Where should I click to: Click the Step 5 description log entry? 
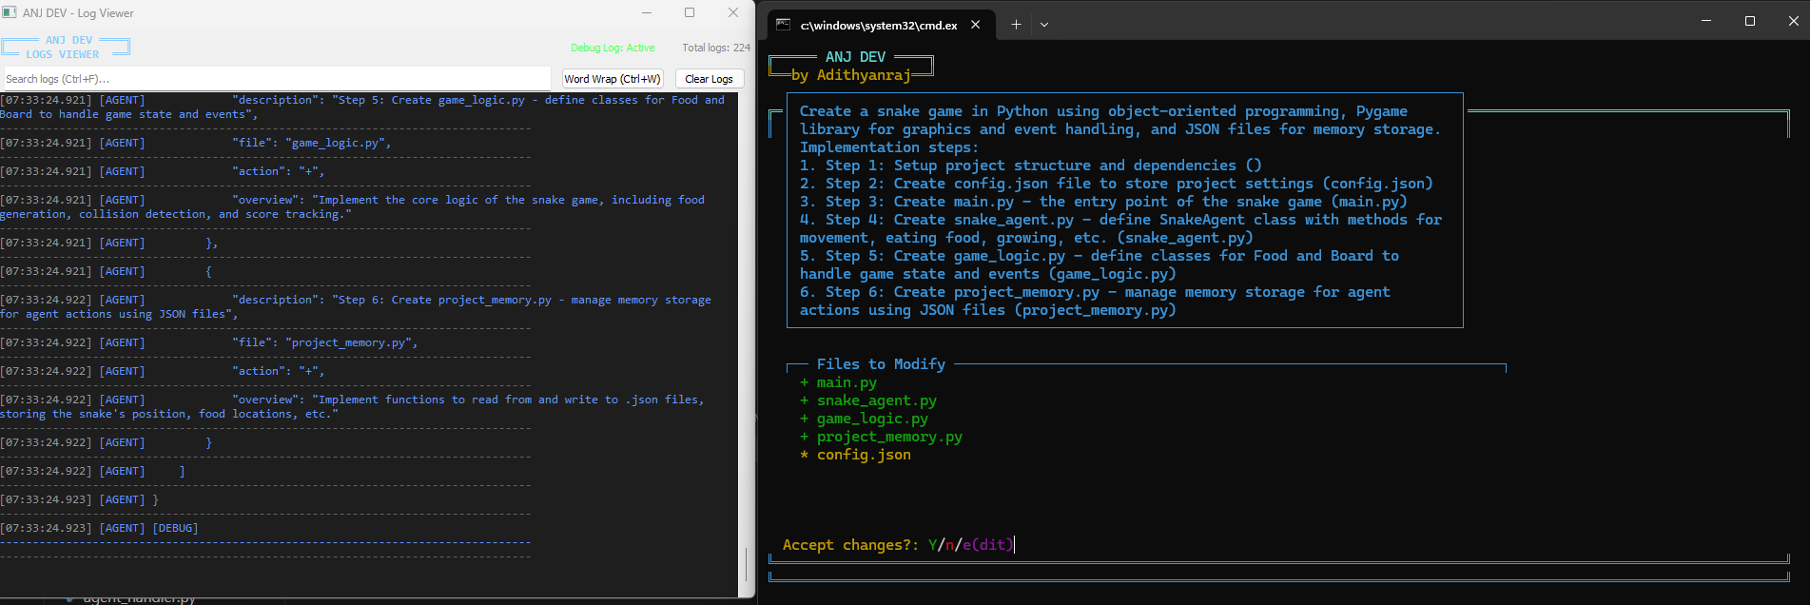(x=361, y=107)
